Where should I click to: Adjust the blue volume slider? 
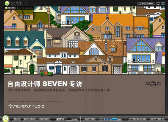116,119
